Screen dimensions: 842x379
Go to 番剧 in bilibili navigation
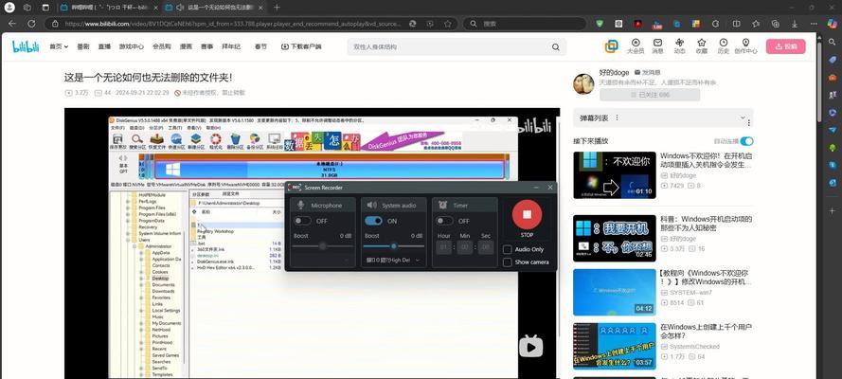[x=83, y=46]
